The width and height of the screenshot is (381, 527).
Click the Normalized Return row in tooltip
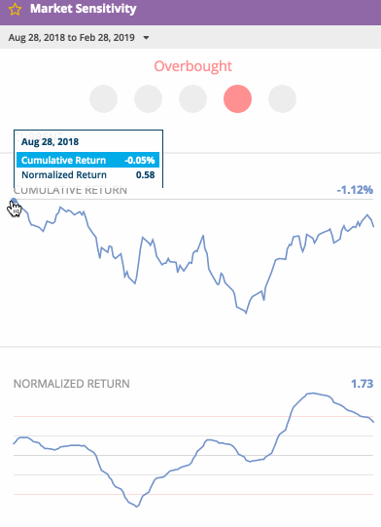[x=87, y=174]
